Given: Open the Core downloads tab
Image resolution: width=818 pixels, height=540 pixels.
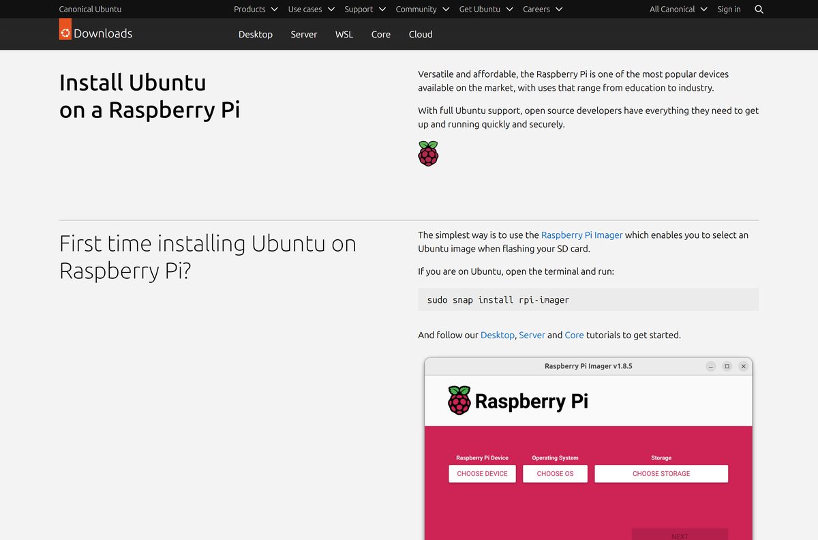Looking at the screenshot, I should (x=381, y=34).
